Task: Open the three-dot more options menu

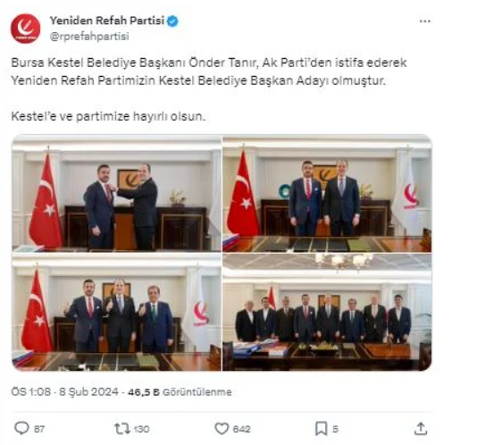Action: 424,21
